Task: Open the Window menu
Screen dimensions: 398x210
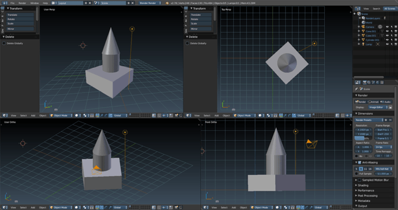Action: click(x=35, y=3)
